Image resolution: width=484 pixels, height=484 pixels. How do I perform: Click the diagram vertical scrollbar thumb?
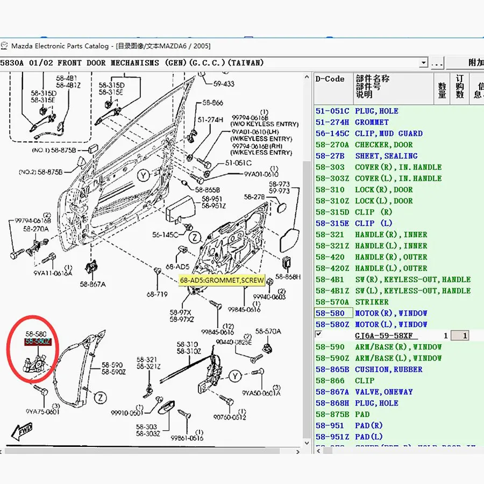pyautogui.click(x=307, y=299)
